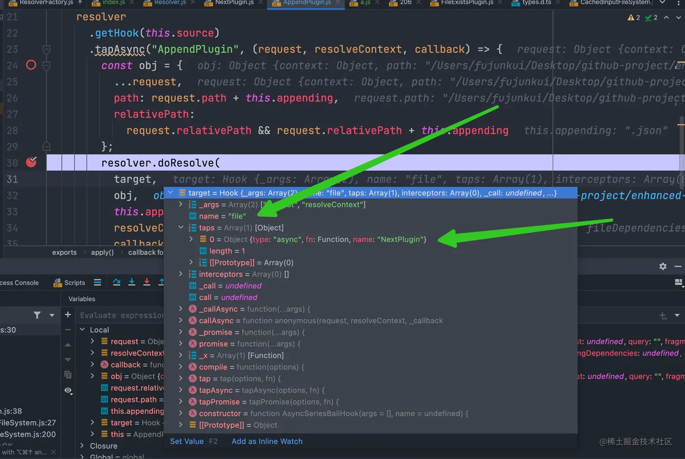Expand the Closure scope in Variables

(x=82, y=446)
